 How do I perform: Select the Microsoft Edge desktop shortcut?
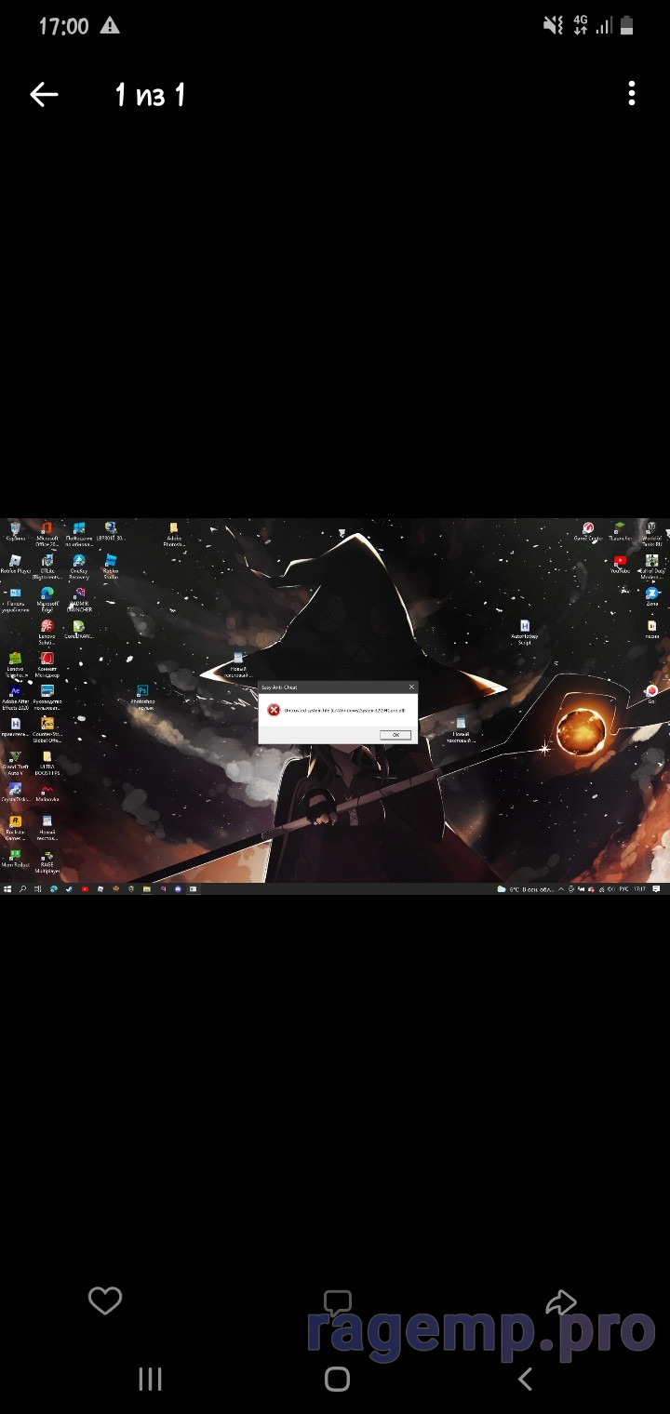(x=47, y=599)
